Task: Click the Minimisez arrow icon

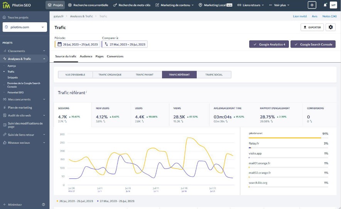Action: point(5,204)
